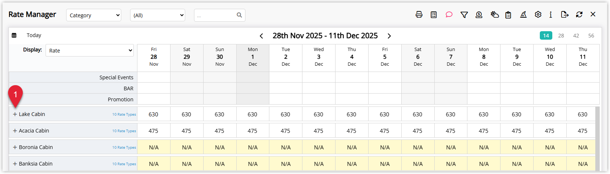This screenshot has height=174, width=610.
Task: Click the Boronia Cabin category name
Action: tap(36, 147)
